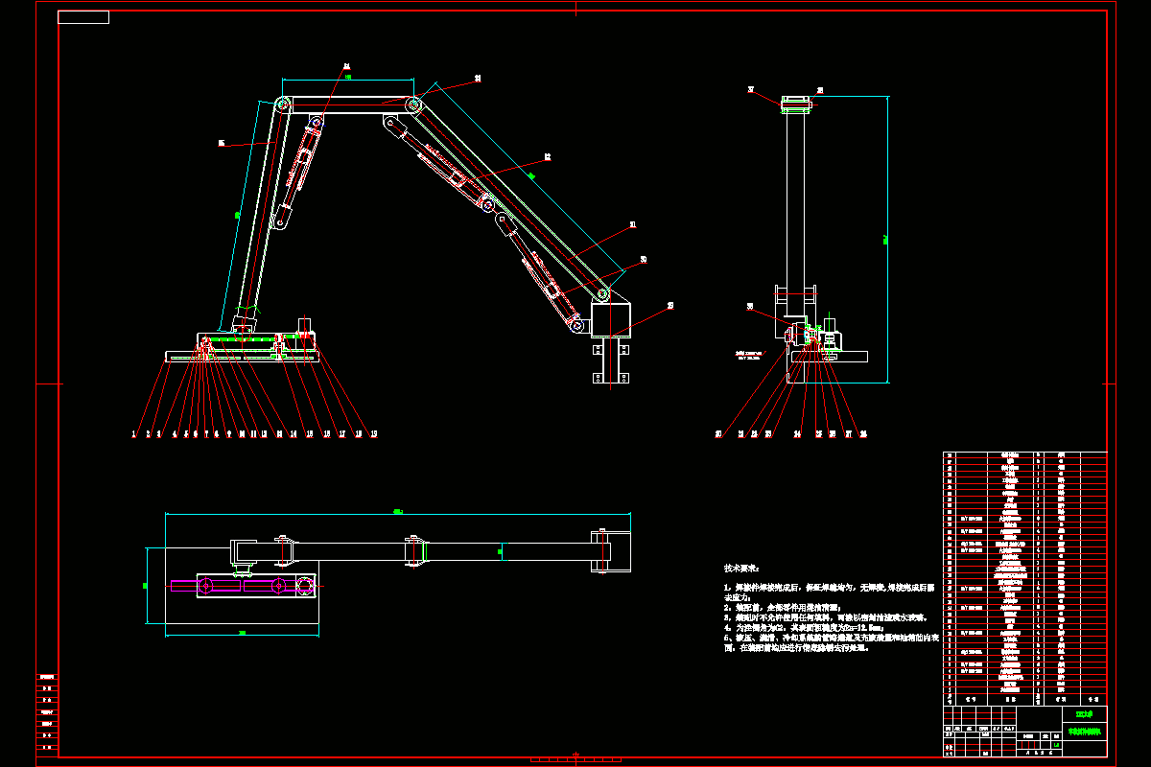Select part balloon number 14

click(x=294, y=434)
